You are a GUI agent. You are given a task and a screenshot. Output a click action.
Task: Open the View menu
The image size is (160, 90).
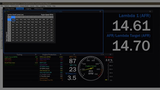[x=37, y=6]
